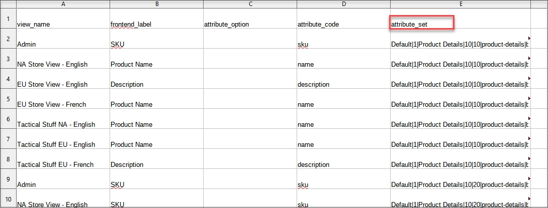Select the Admin cell in row 9
This screenshot has height=208, width=548.
pos(63,179)
